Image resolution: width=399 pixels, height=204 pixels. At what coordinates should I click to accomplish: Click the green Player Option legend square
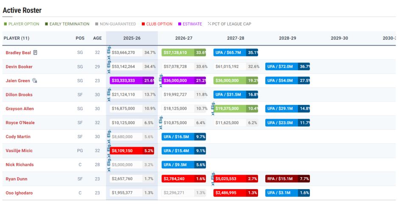pyautogui.click(x=6, y=24)
